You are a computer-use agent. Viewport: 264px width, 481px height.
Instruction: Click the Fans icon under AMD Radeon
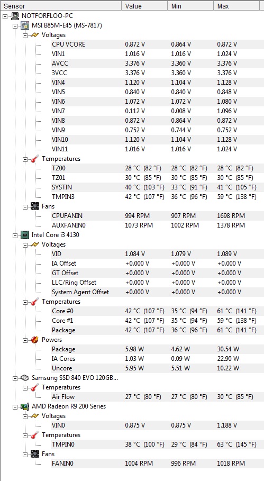click(35, 453)
